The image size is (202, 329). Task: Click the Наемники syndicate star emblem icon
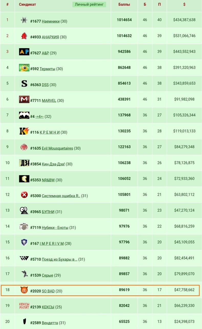[24, 20]
